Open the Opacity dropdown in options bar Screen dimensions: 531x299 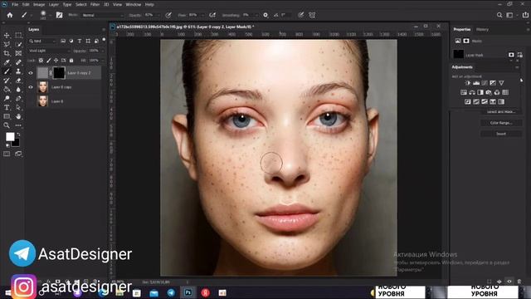pos(158,15)
